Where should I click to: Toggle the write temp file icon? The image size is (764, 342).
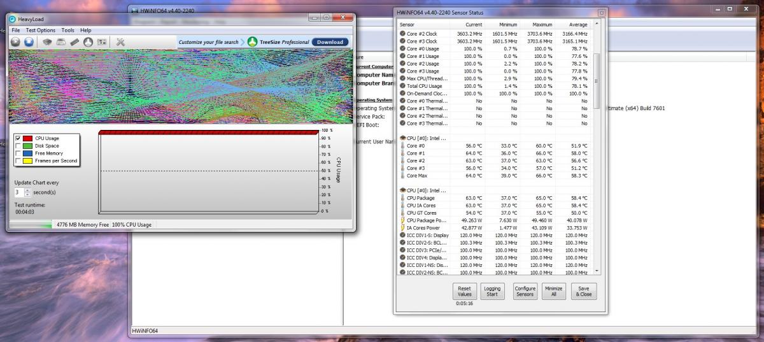coord(61,41)
